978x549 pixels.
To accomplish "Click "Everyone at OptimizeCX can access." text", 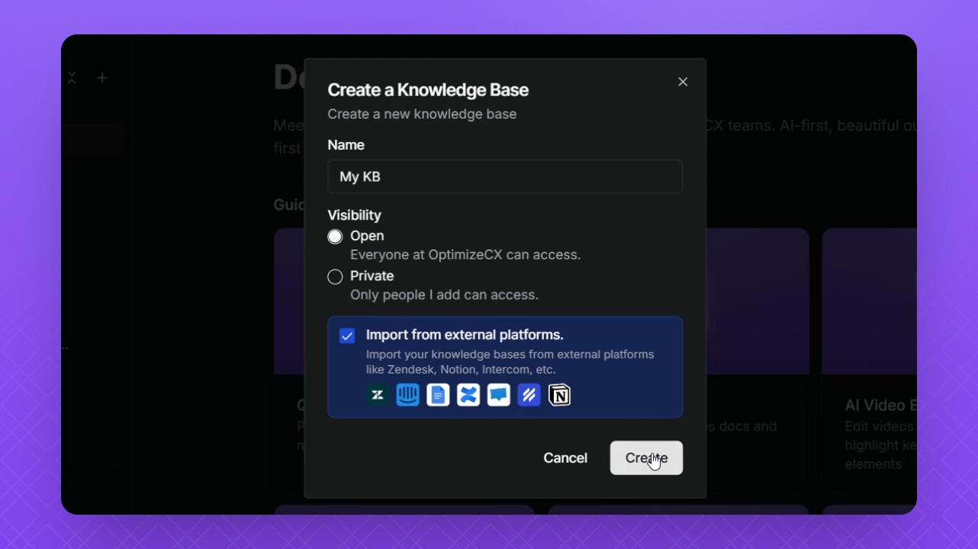I will (465, 255).
